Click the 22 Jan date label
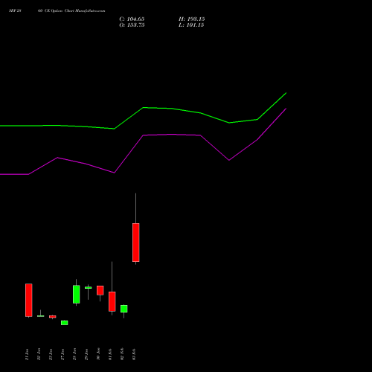The height and width of the screenshot is (372, 372). (x=39, y=354)
